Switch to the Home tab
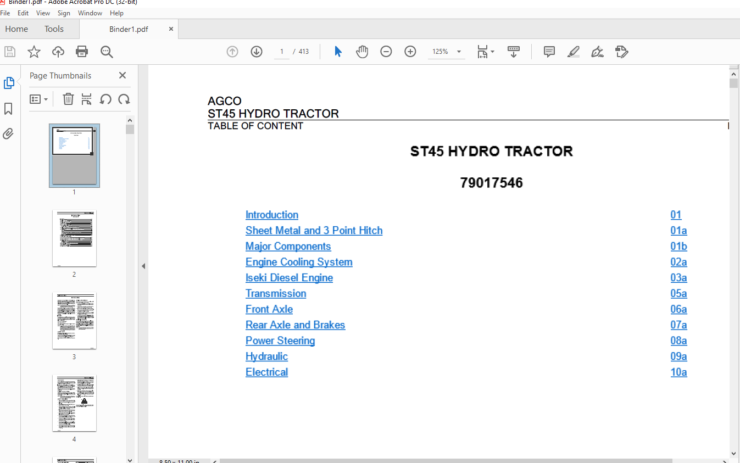Viewport: 740px width, 463px height. [16, 29]
